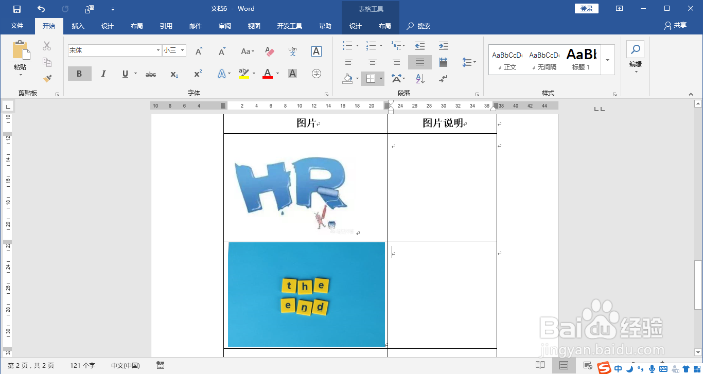Click the macro recording icon in status bar

click(x=161, y=365)
